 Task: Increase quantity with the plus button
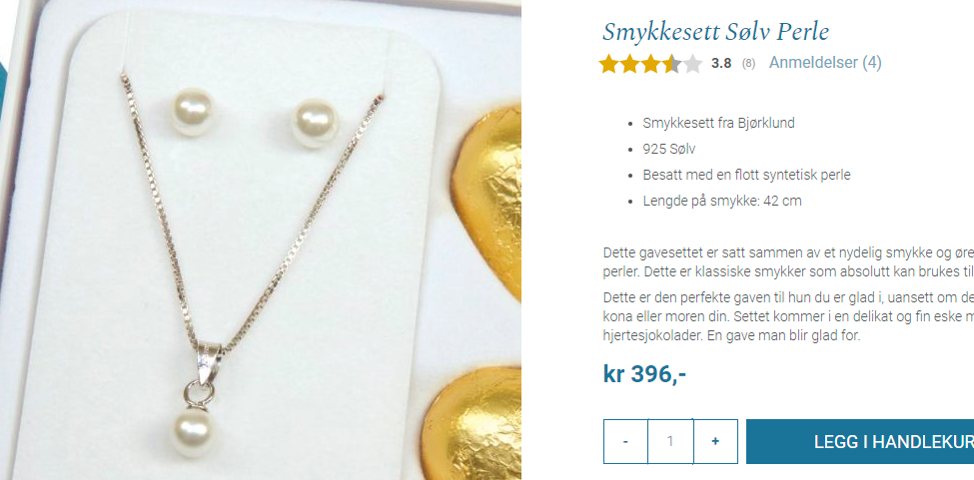coord(715,441)
